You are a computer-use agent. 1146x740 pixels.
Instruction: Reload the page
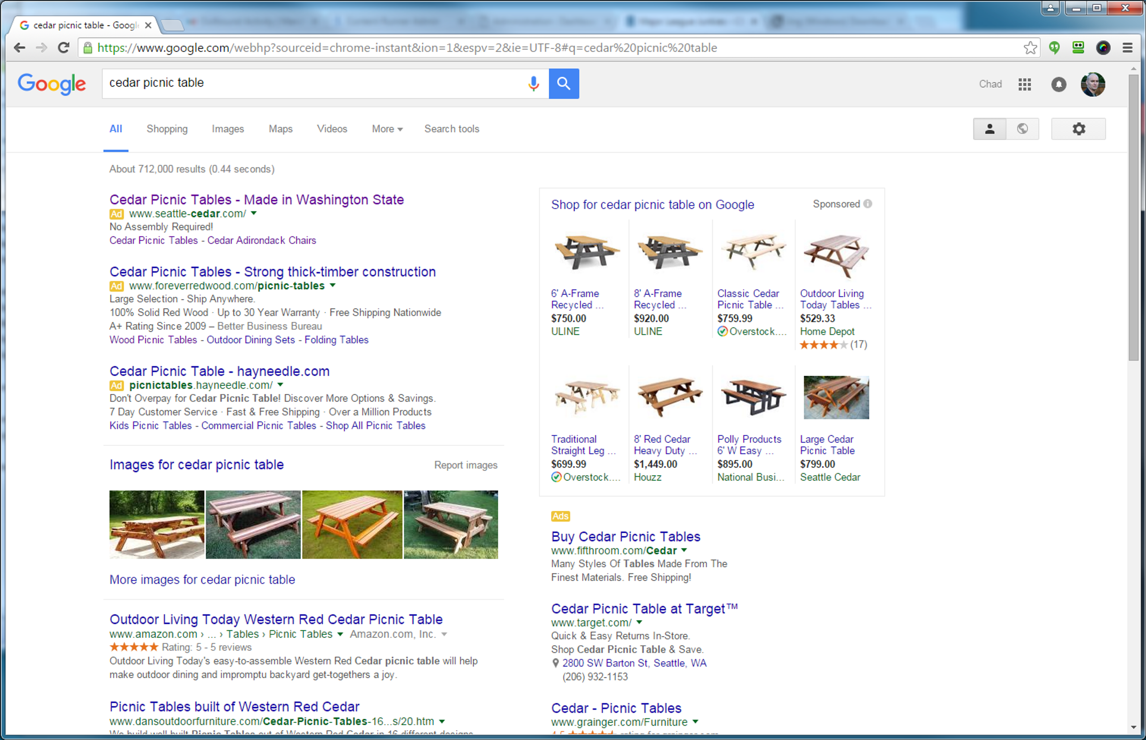(64, 47)
